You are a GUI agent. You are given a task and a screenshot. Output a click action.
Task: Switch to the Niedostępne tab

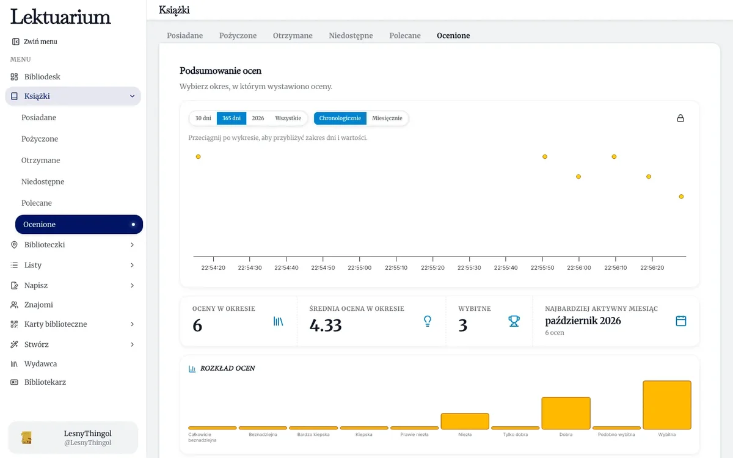351,35
